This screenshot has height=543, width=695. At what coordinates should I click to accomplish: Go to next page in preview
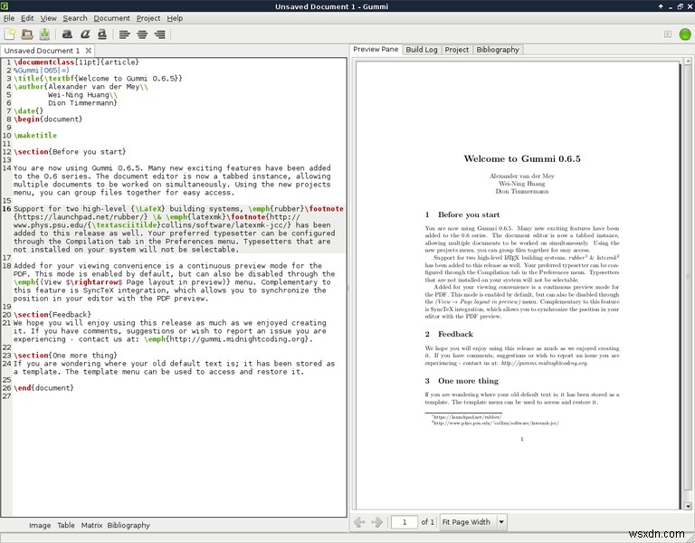click(376, 522)
